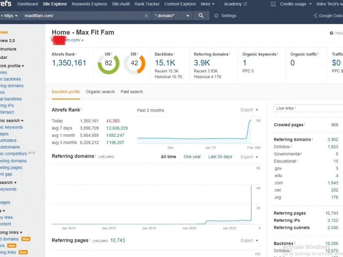Click info icon next to Crawled pages

pyautogui.click(x=305, y=124)
